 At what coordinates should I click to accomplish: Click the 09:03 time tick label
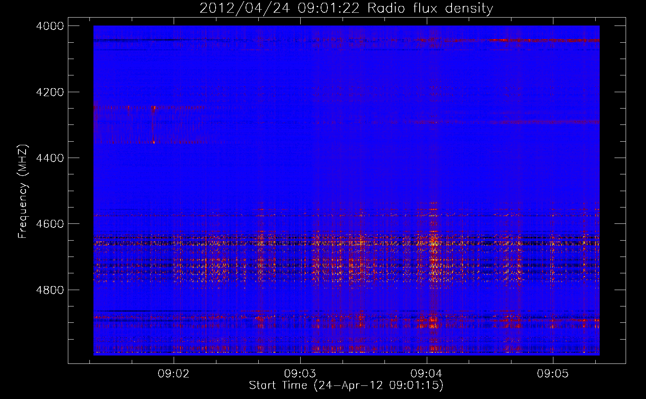tap(300, 374)
